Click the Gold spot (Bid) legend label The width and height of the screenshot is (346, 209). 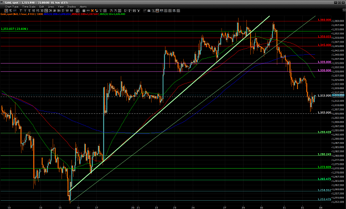click(x=22, y=14)
